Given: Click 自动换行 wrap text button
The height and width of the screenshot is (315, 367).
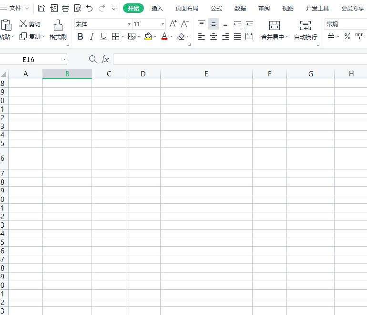Looking at the screenshot, I should click(x=306, y=30).
